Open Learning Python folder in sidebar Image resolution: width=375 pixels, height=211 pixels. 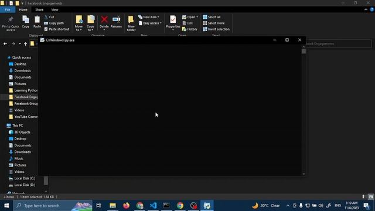tap(23, 90)
